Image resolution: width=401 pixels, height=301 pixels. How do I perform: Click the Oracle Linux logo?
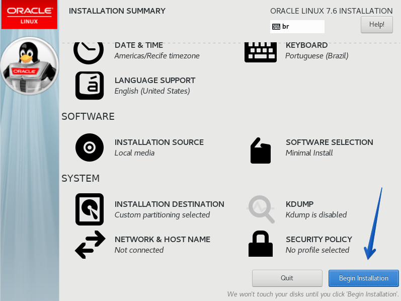[29, 15]
